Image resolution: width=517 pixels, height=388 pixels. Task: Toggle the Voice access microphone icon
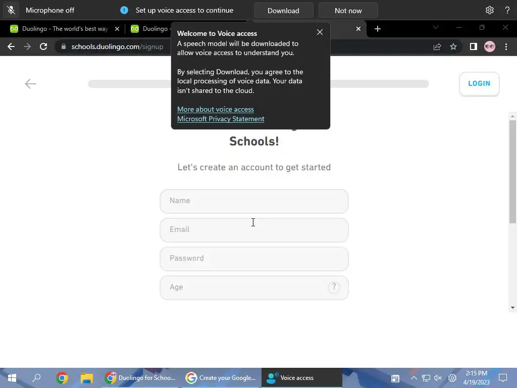(x=11, y=10)
